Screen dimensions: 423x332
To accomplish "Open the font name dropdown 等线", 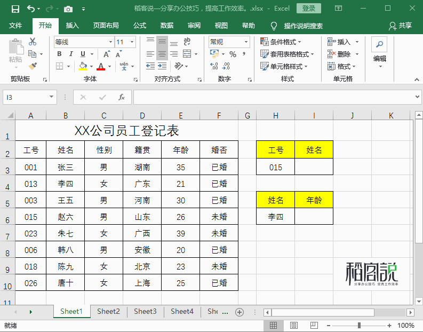I will tap(110, 42).
